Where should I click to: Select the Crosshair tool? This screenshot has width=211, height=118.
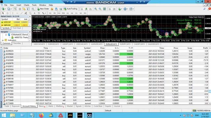(7, 13)
